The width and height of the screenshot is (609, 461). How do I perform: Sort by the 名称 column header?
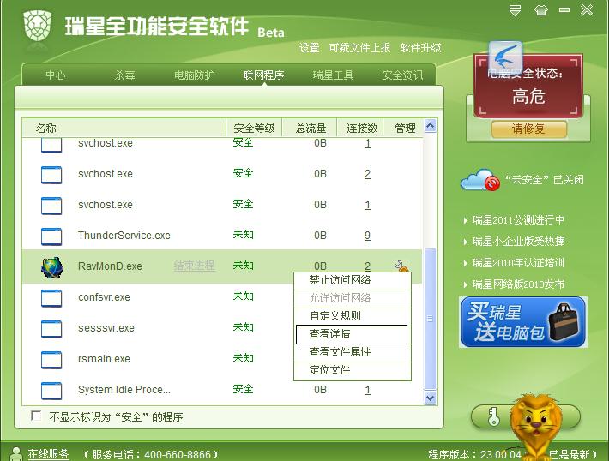click(124, 128)
